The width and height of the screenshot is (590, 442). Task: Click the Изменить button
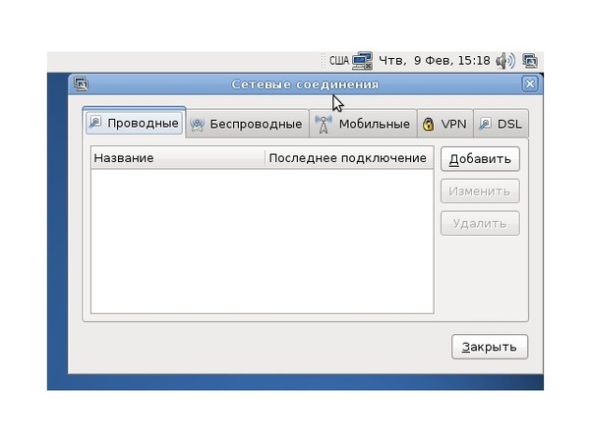click(480, 192)
